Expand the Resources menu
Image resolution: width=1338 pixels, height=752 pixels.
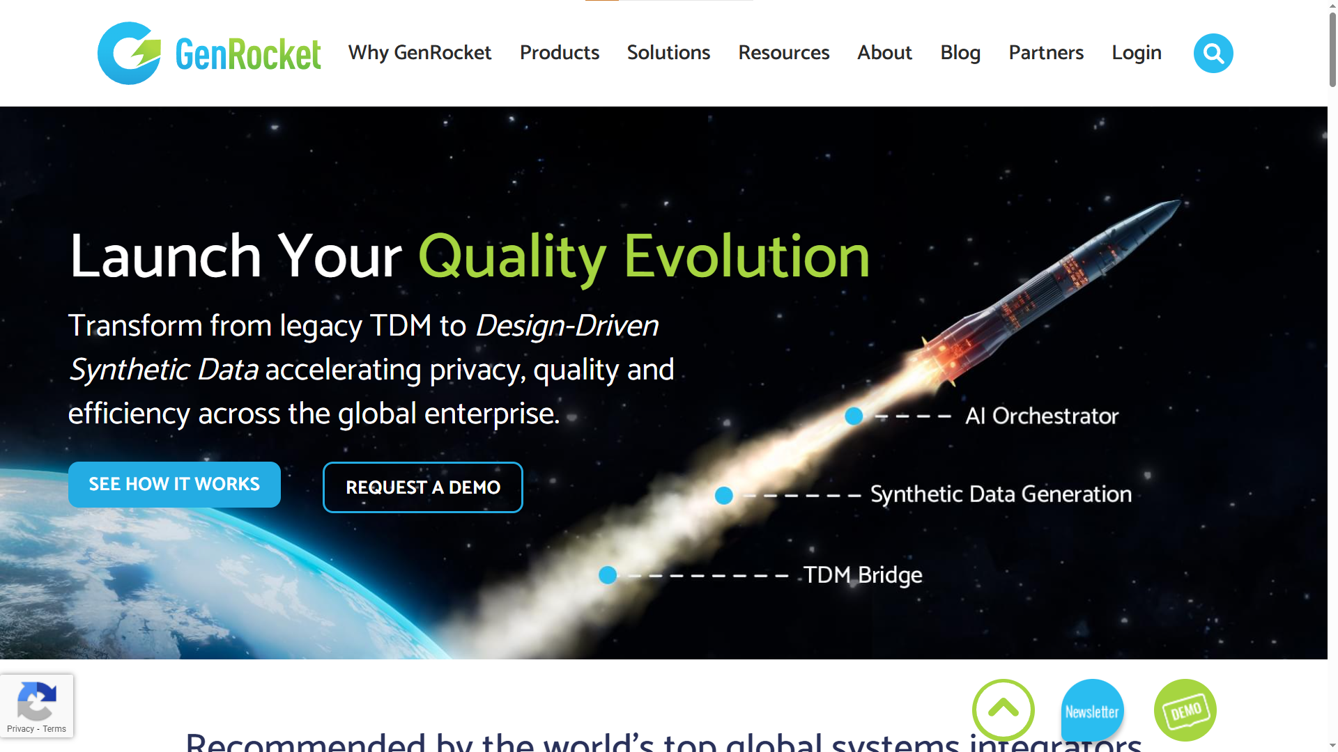point(784,53)
